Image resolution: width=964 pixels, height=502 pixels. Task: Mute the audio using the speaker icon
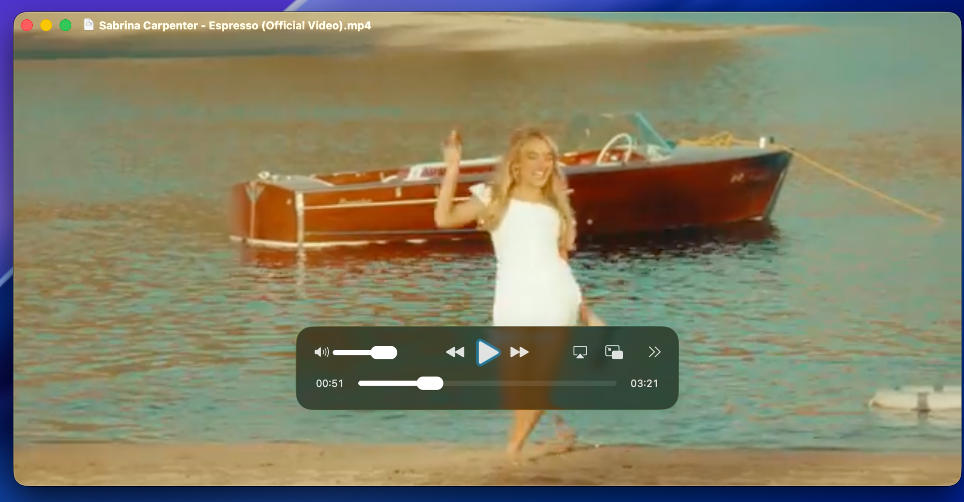pos(321,352)
